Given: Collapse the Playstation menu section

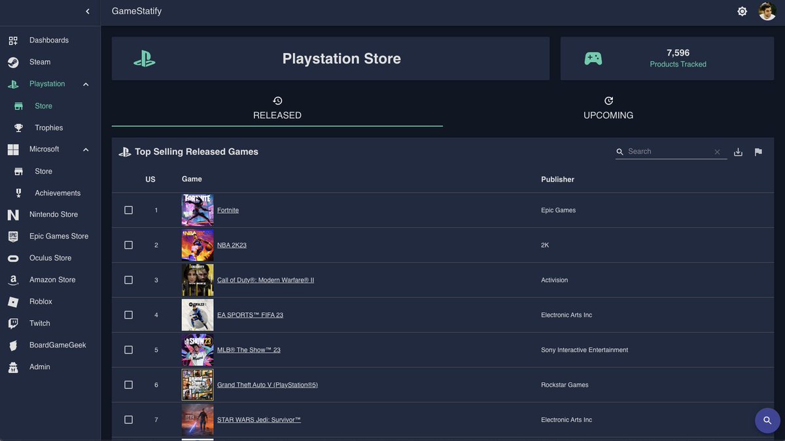Looking at the screenshot, I should (86, 84).
